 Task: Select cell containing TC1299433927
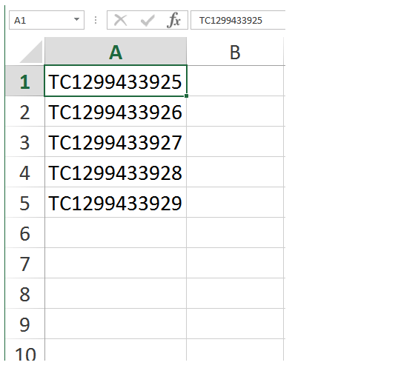116,141
